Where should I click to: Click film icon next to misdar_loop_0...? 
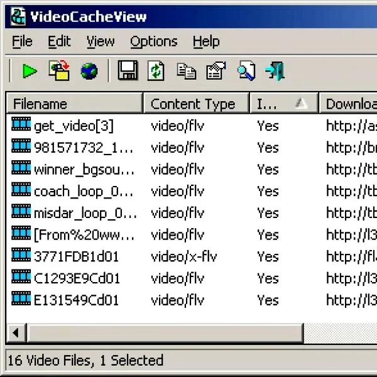[21, 211]
